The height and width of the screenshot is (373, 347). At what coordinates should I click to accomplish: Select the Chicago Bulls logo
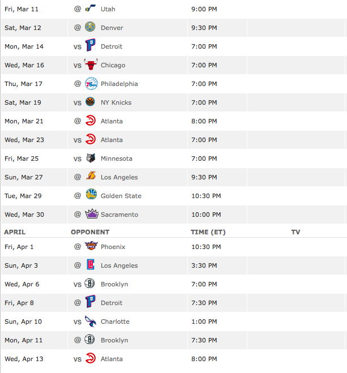pyautogui.click(x=91, y=64)
